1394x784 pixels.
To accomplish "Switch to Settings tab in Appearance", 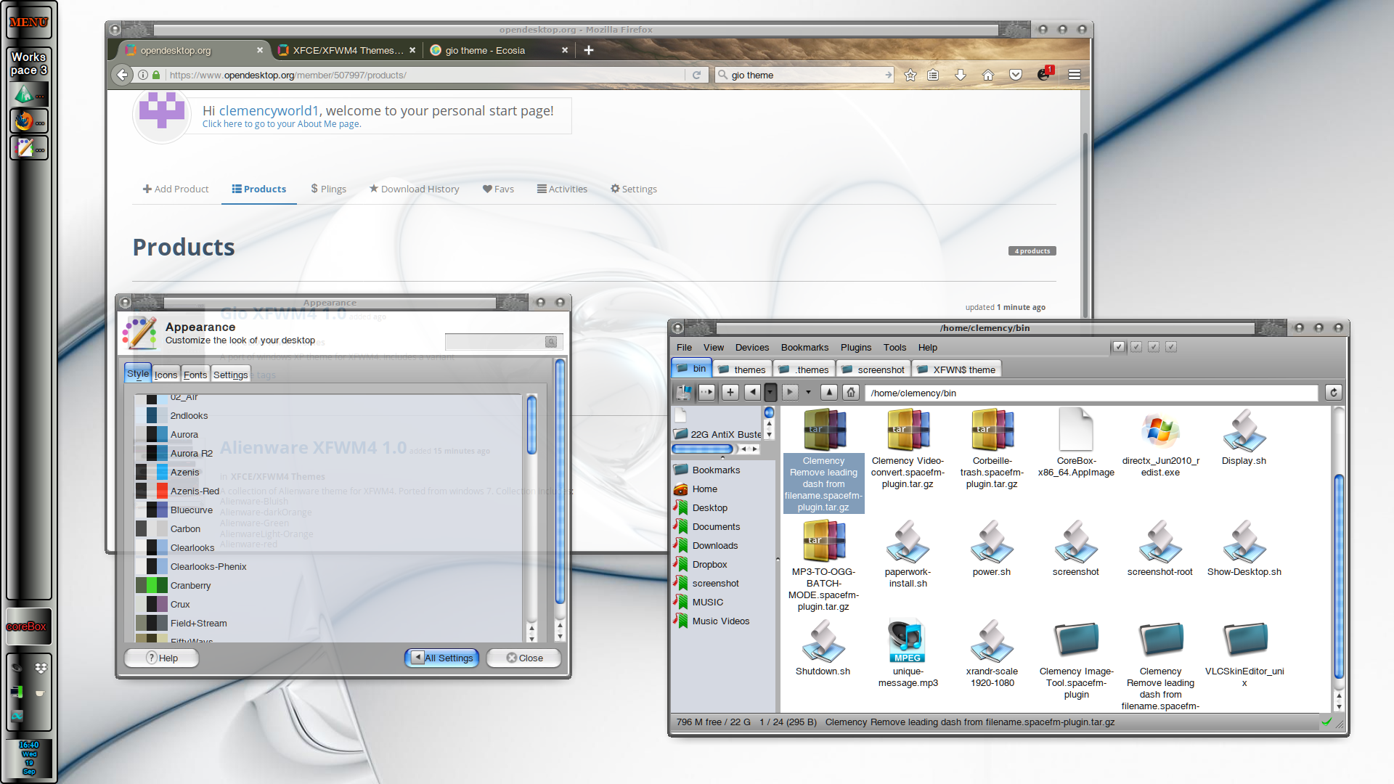I will [230, 375].
